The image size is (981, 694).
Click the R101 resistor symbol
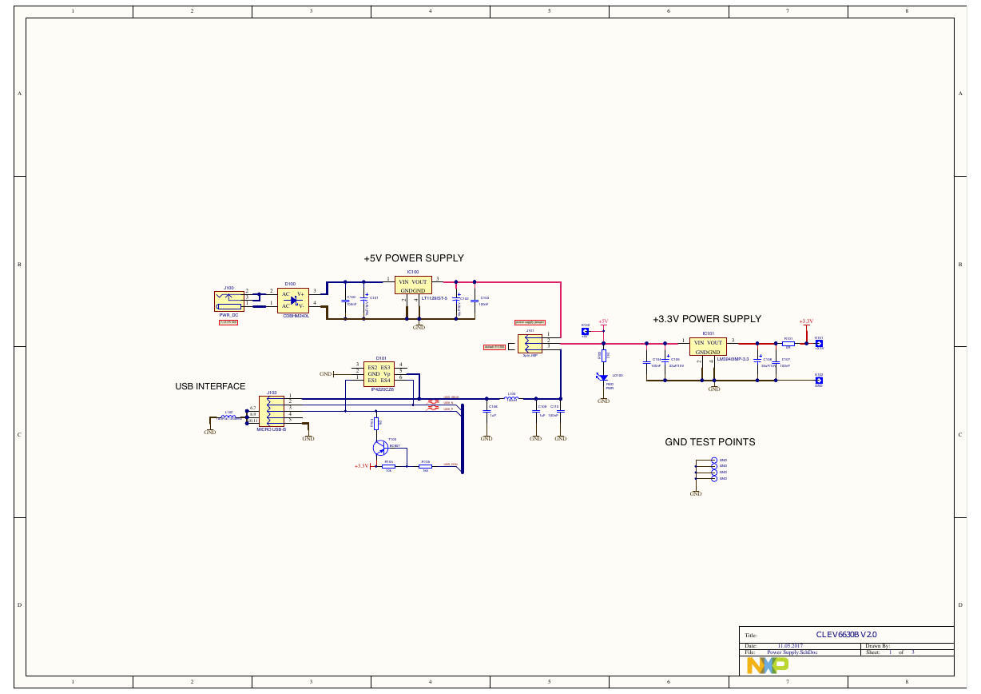[788, 344]
